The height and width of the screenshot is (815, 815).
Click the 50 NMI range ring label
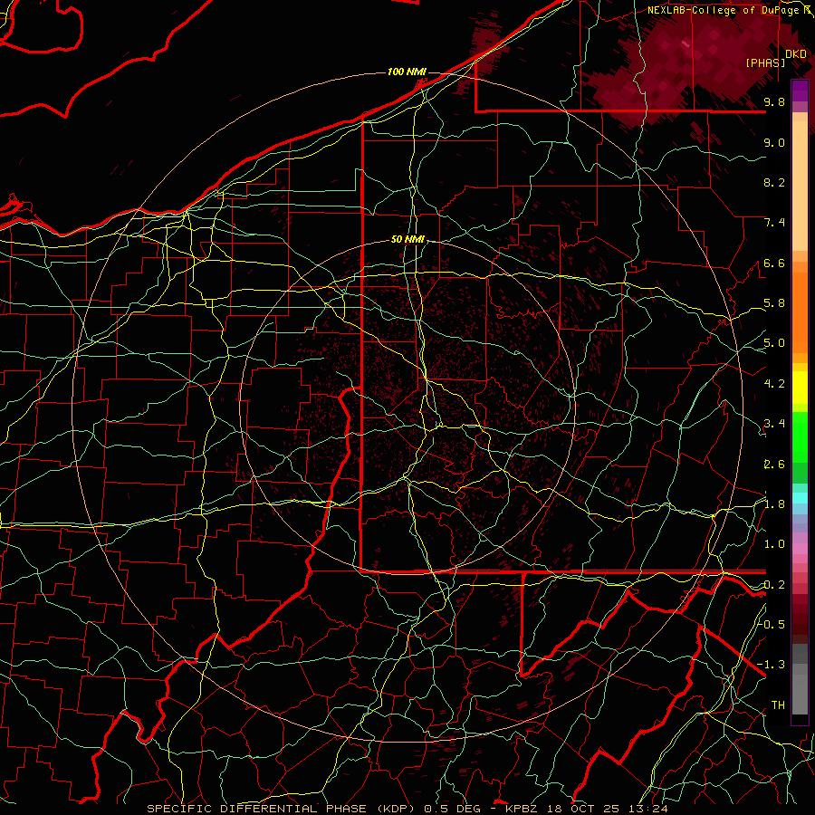pos(407,239)
